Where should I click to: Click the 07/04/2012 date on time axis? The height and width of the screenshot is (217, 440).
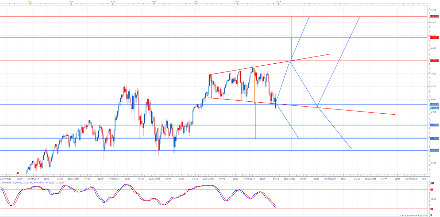tap(6, 178)
